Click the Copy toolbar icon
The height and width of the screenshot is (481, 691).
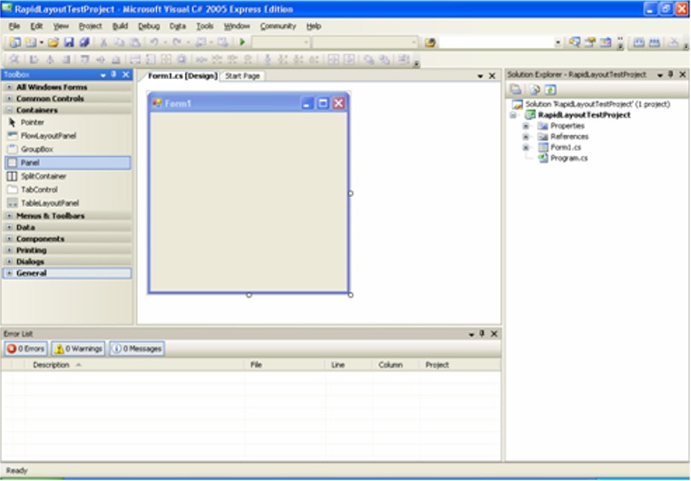click(120, 43)
